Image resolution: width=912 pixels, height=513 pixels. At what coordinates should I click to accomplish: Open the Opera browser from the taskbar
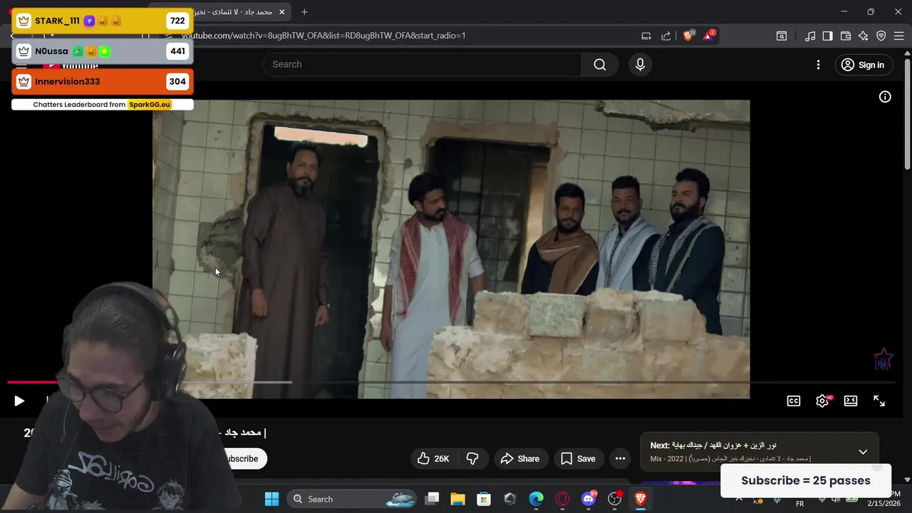click(x=562, y=499)
